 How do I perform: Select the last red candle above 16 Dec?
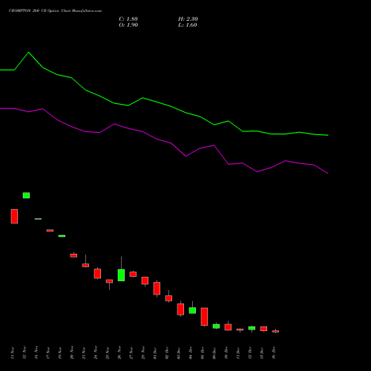click(275, 331)
